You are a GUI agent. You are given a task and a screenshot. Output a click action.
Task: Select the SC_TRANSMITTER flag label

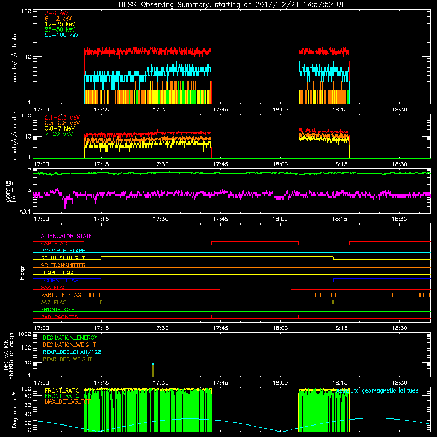point(63,265)
